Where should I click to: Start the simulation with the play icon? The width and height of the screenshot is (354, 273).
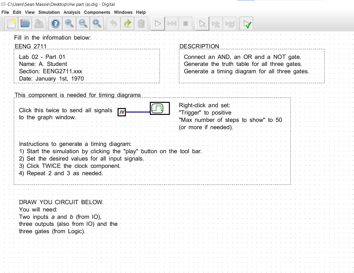[158, 23]
